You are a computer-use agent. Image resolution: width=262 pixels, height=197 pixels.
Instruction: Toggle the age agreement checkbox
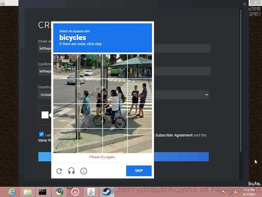tap(41, 134)
